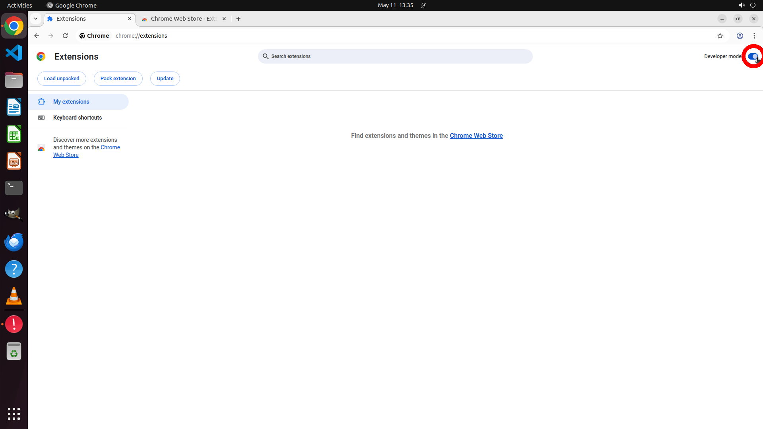Launch Visual Studio Code from dock
This screenshot has height=429, width=763.
click(14, 53)
